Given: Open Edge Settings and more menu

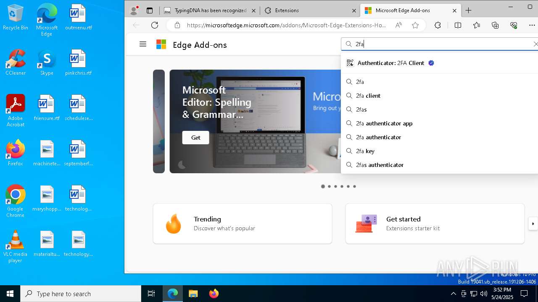Looking at the screenshot, I should 532,25.
